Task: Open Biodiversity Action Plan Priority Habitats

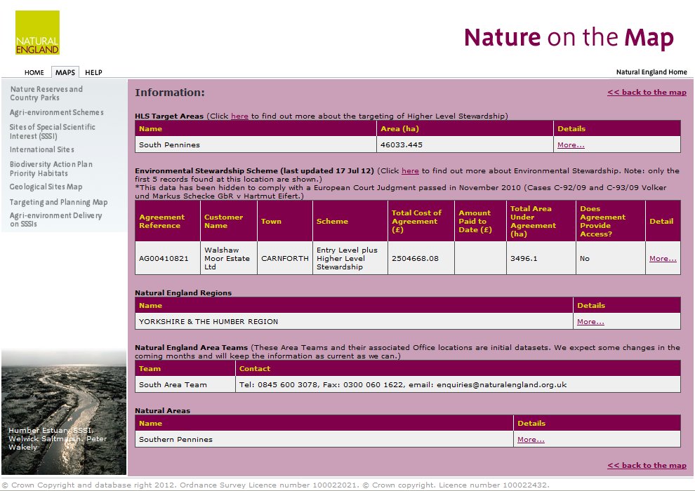Action: coord(51,168)
